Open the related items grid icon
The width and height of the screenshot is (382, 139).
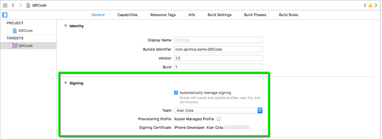point(5,5)
